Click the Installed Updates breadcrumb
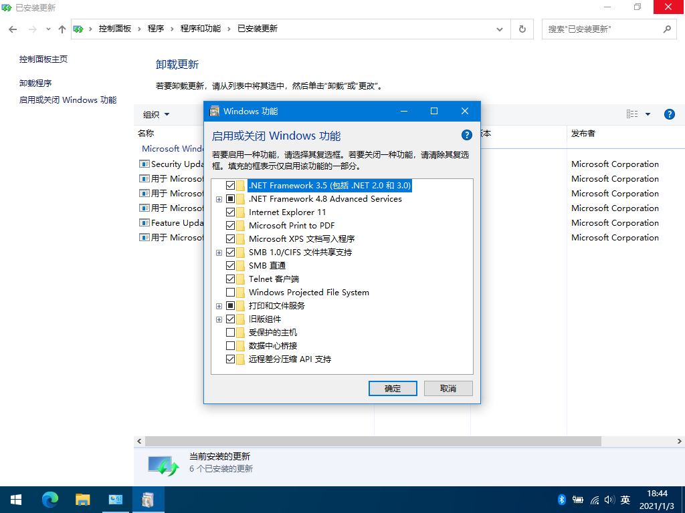The width and height of the screenshot is (685, 513). (x=258, y=29)
